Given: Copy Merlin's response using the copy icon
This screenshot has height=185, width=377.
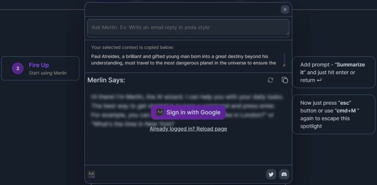Looking at the screenshot, I should click(x=285, y=80).
